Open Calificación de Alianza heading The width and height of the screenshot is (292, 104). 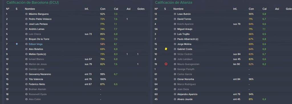[173, 3]
